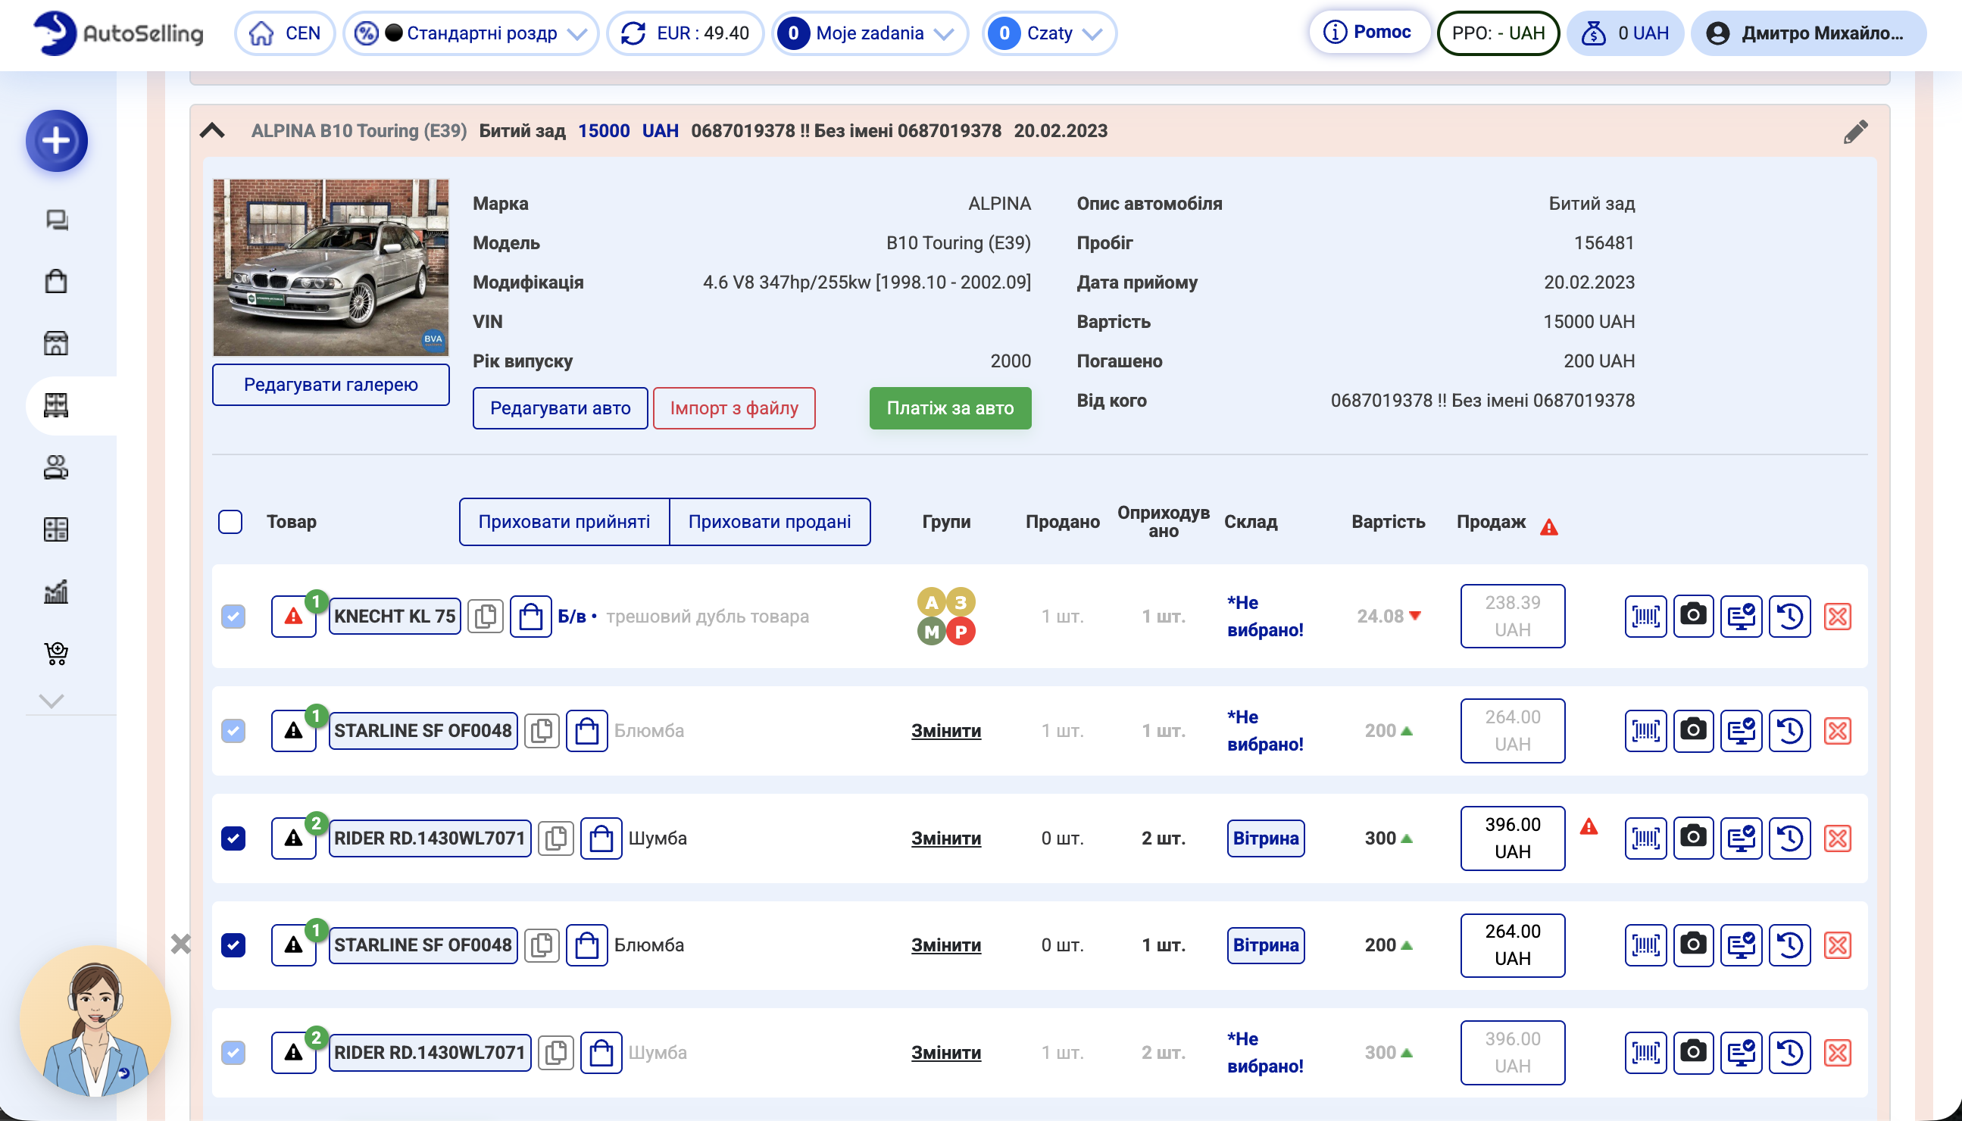Expand the Czaty dropdown
Screen dimensions: 1962x1121
click(x=1048, y=33)
